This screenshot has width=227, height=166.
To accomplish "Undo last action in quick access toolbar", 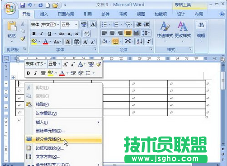I will coord(29,5).
